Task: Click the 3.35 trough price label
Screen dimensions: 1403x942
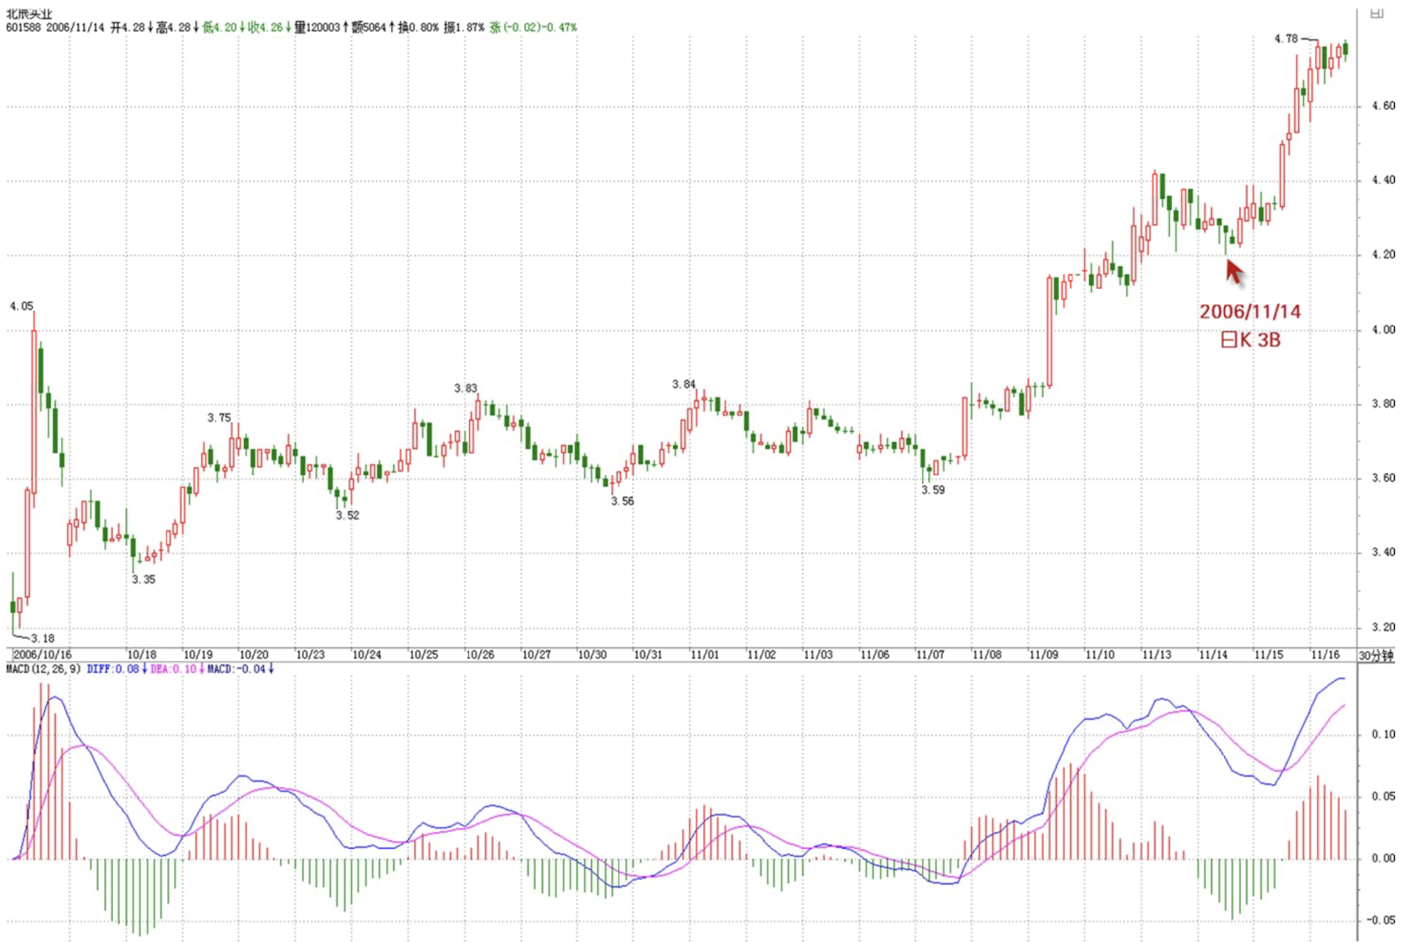Action: point(143,579)
